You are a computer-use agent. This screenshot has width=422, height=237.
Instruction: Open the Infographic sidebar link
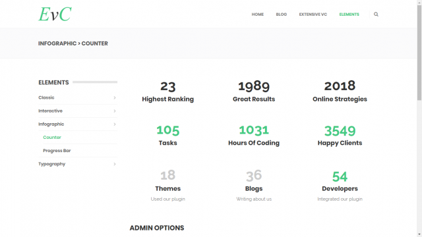51,124
